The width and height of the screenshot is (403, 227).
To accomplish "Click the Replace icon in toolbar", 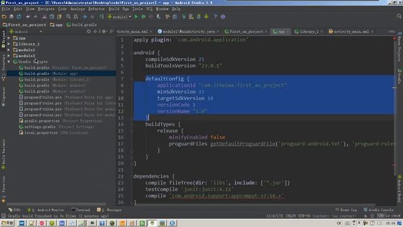I will pos(76,17).
